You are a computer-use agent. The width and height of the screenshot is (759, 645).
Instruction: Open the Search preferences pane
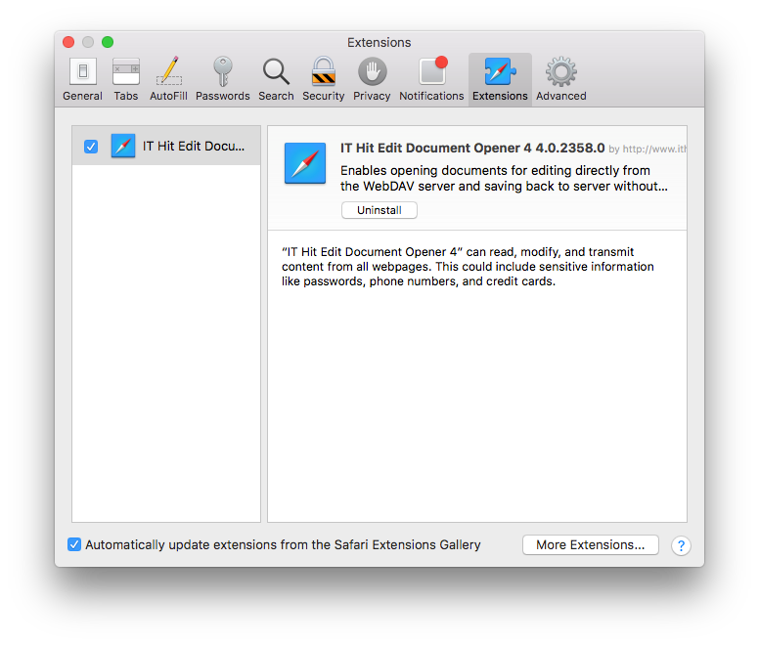tap(276, 79)
